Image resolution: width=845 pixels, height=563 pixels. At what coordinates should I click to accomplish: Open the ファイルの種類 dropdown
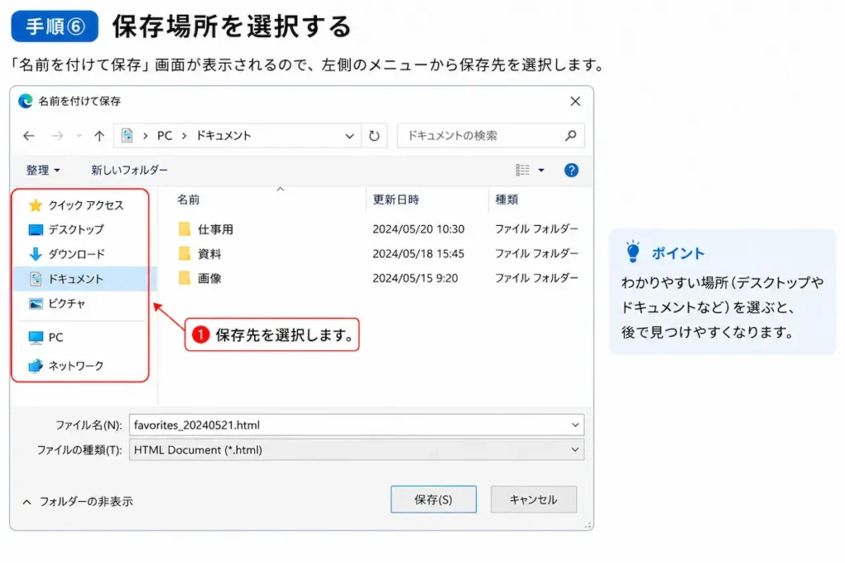356,450
